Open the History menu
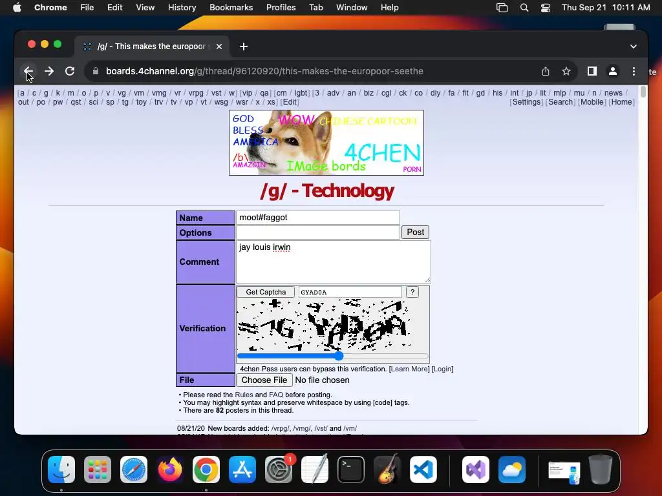 [182, 8]
